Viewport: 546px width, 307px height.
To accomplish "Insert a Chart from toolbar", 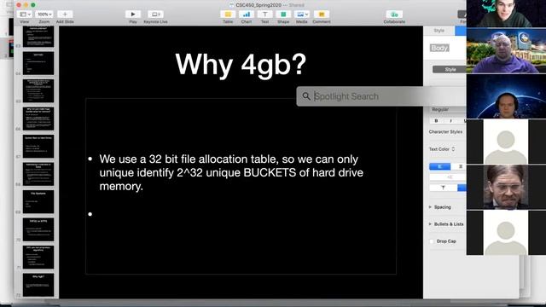I will (x=247, y=14).
